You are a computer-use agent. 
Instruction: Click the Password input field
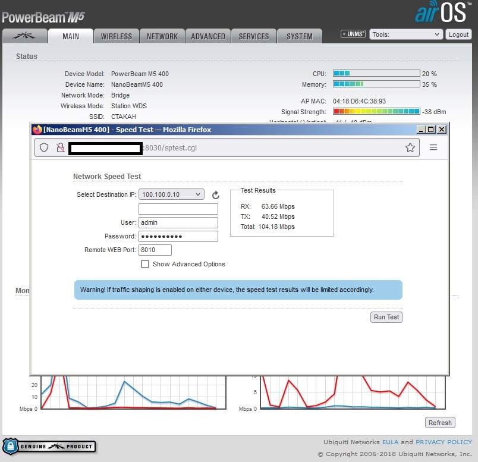[178, 236]
